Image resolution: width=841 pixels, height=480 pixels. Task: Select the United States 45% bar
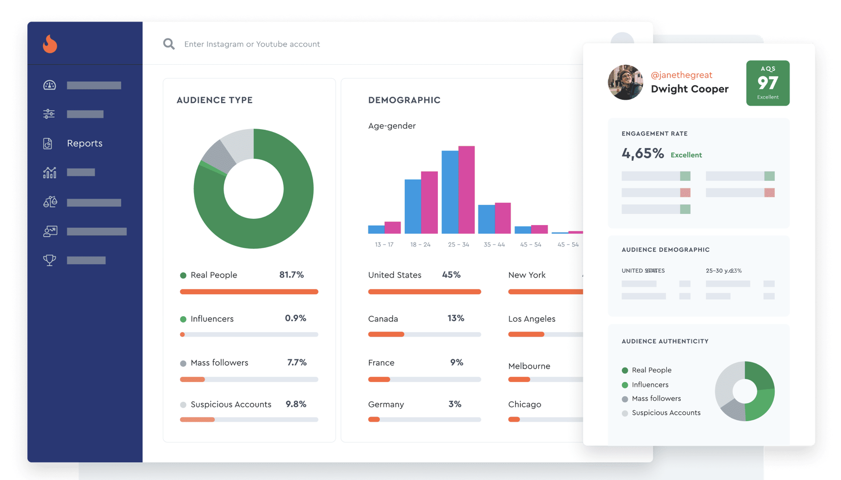click(x=424, y=292)
